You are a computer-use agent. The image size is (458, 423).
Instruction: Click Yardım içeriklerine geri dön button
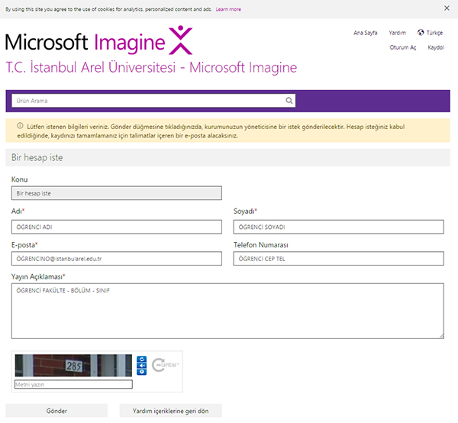pyautogui.click(x=170, y=411)
